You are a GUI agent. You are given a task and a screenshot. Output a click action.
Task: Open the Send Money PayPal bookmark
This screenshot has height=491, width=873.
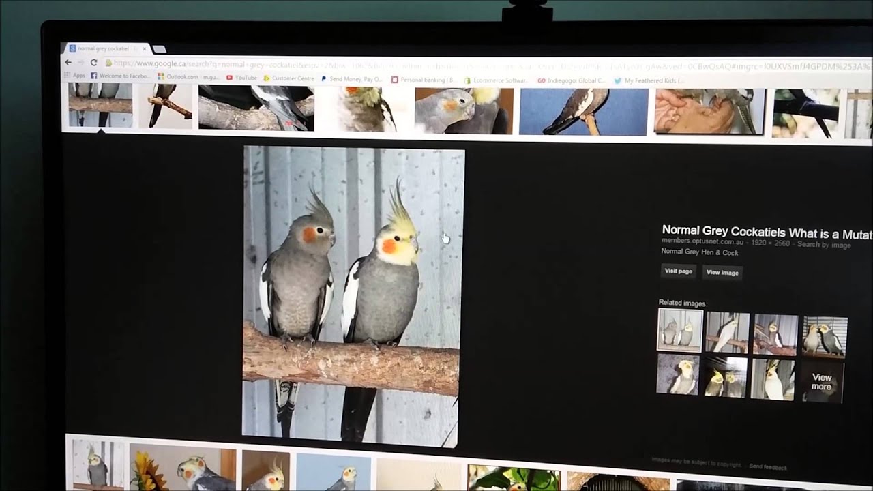[352, 79]
